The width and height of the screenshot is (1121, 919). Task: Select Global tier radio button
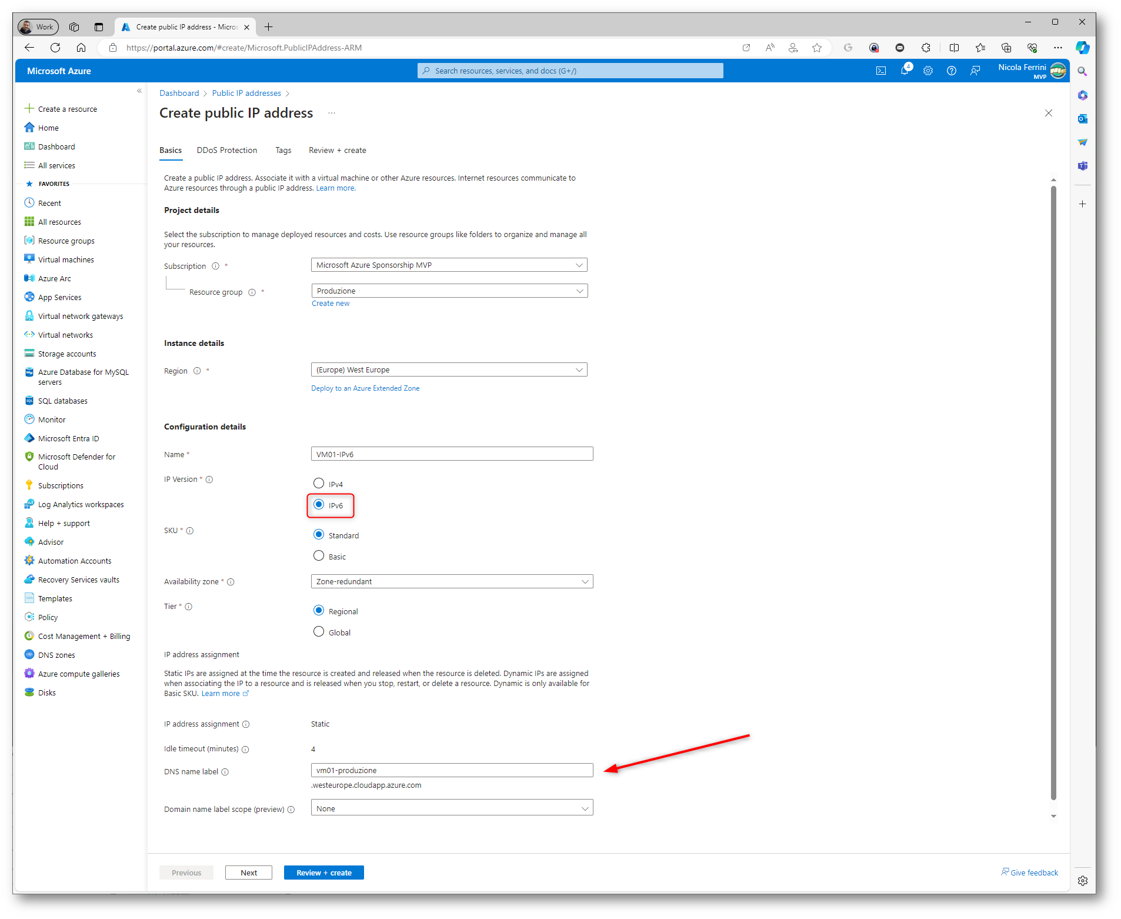[x=319, y=631]
